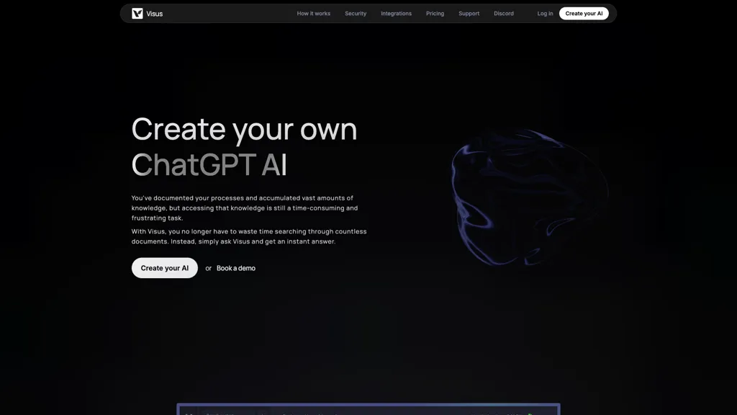737x415 pixels.
Task: Open the Integrations menu item
Action: point(397,14)
